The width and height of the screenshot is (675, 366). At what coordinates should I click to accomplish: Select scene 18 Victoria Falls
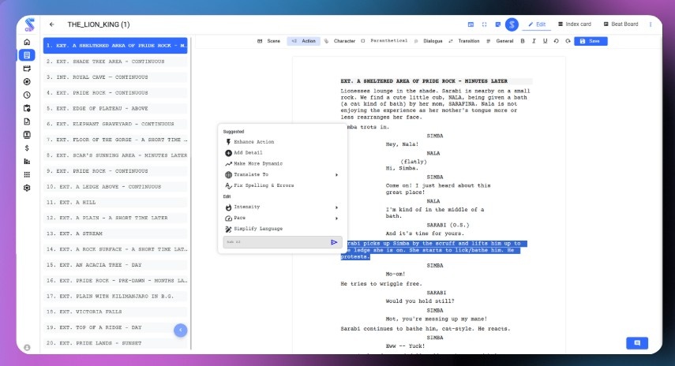[x=116, y=312]
